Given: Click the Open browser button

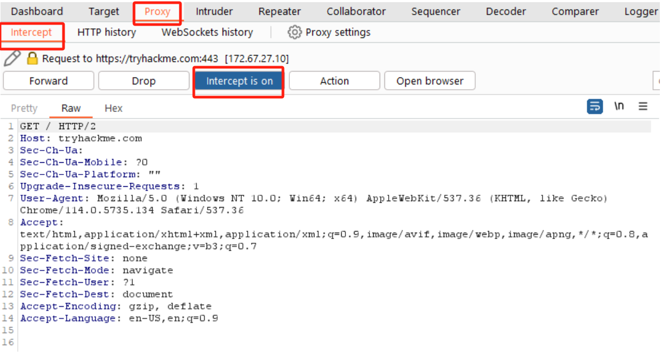Looking at the screenshot, I should coord(430,81).
